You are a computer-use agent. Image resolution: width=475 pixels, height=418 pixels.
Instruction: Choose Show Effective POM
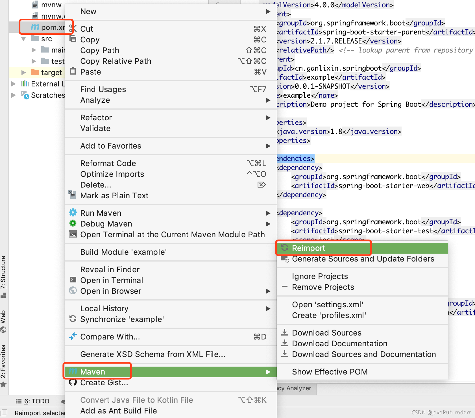[x=330, y=372]
